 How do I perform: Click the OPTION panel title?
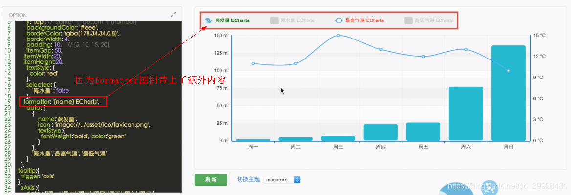[x=18, y=15]
